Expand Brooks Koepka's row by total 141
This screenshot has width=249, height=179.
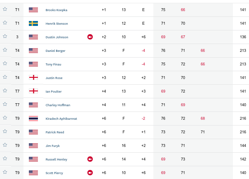[243, 10]
